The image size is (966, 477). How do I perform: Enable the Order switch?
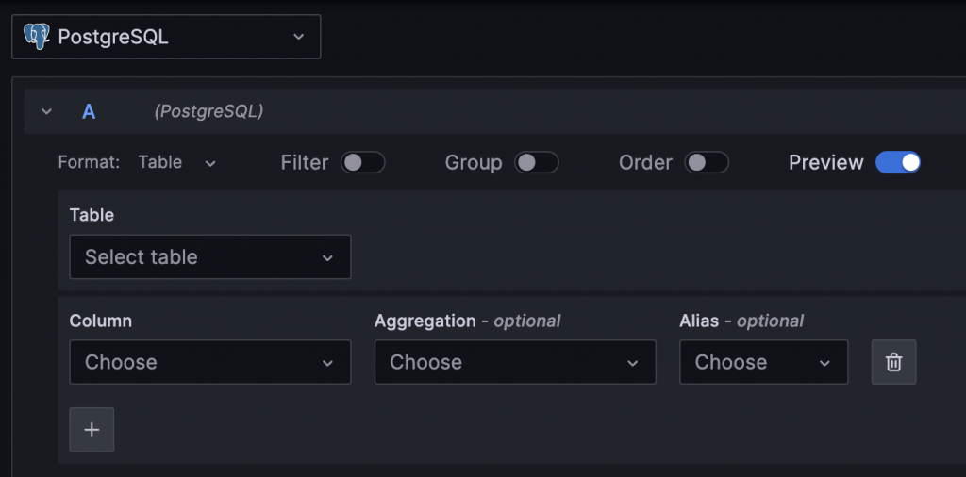pyautogui.click(x=707, y=162)
